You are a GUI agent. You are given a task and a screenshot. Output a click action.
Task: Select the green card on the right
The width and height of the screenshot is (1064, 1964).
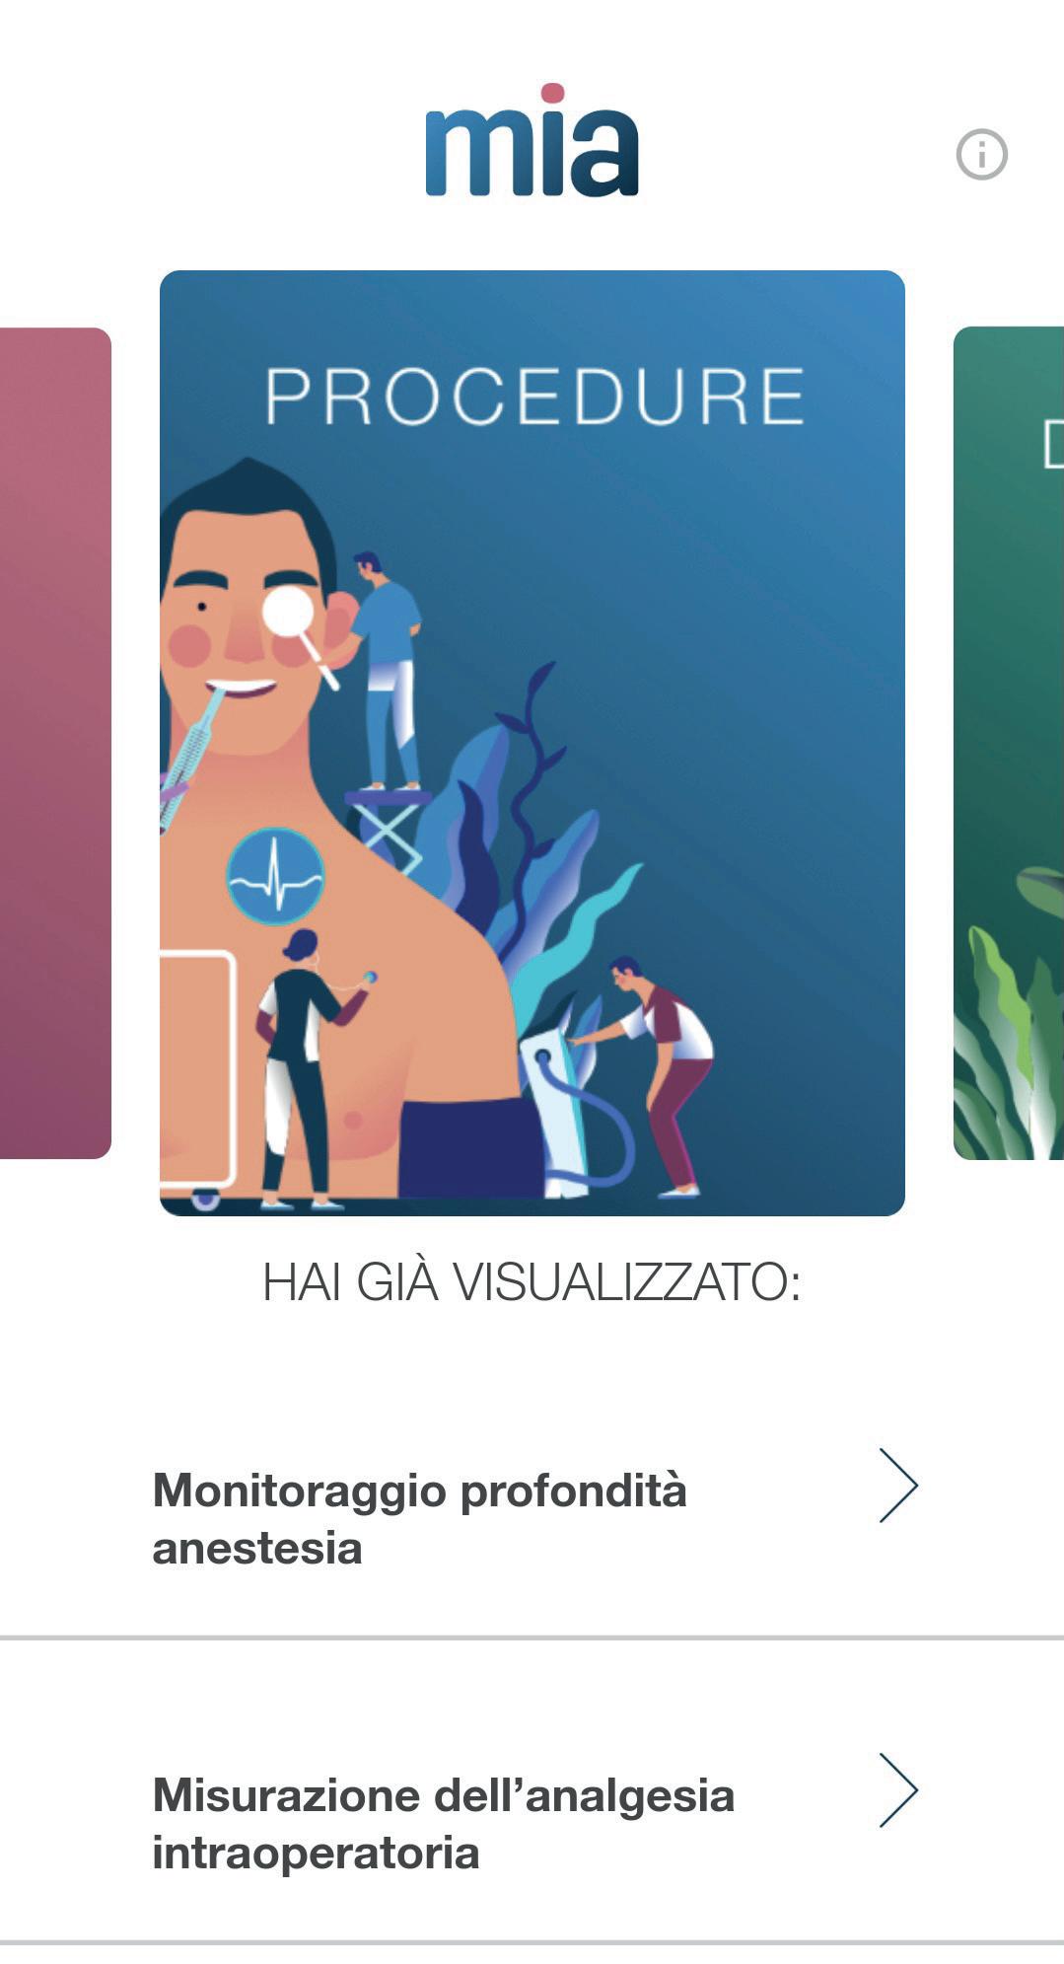tap(1009, 743)
